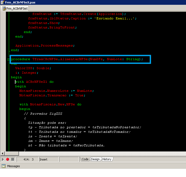Click the 'i: Integer;' declaration line
Viewport: 186px width, 177px height.
[27, 73]
